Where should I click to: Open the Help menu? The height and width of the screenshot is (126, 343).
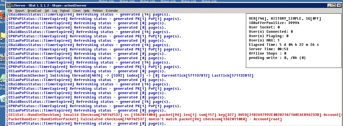tap(87, 11)
